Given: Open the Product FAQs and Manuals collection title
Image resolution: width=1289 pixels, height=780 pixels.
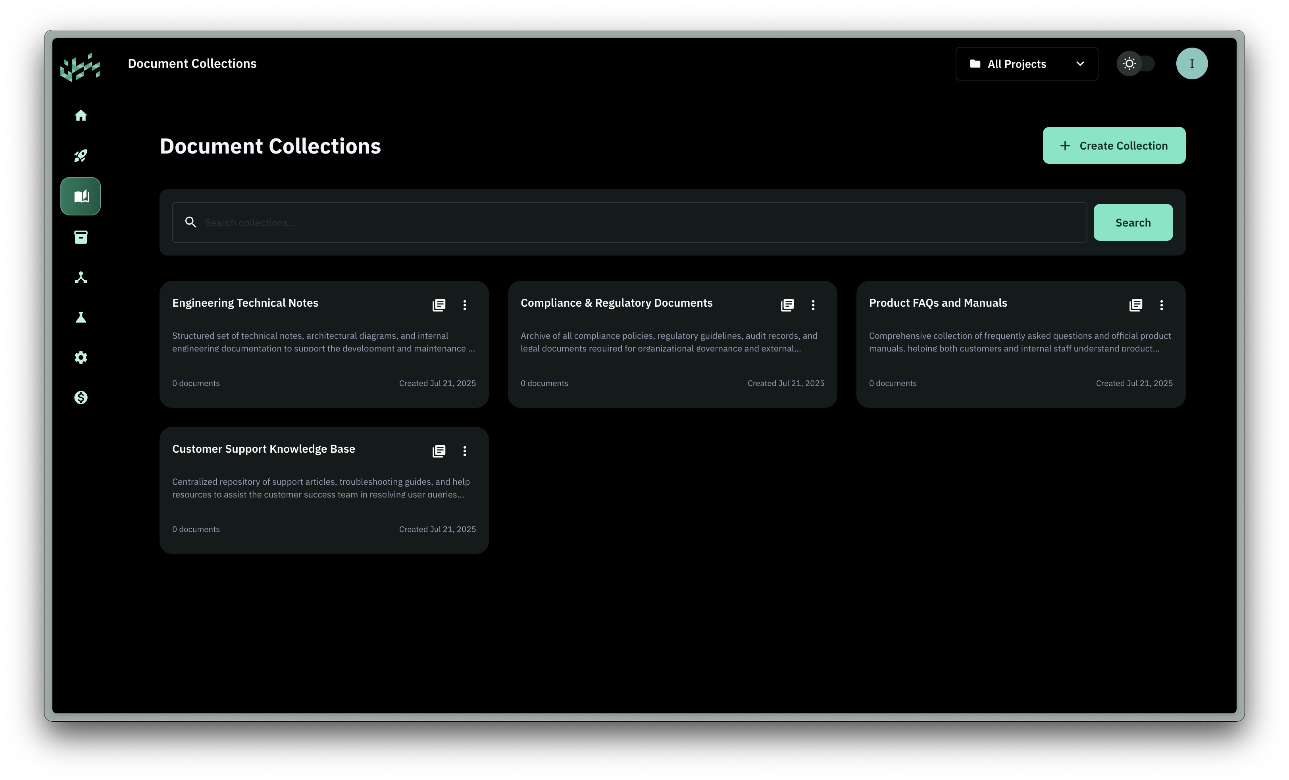Looking at the screenshot, I should pyautogui.click(x=938, y=303).
